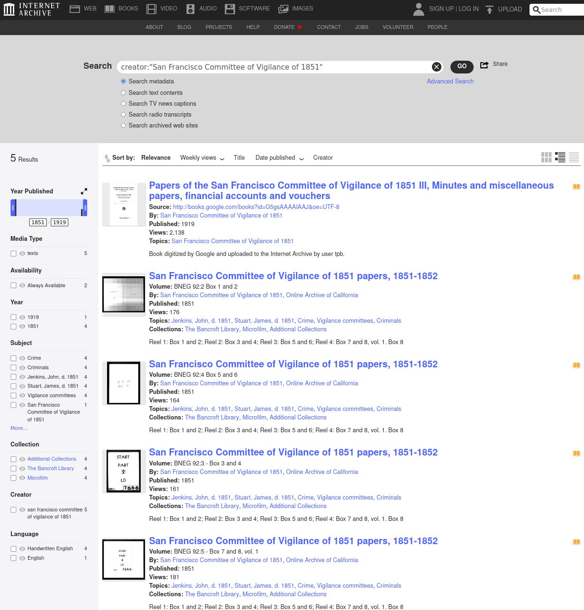Clear the search query with X icon
Viewport: 584px width, 610px height.
coord(436,67)
